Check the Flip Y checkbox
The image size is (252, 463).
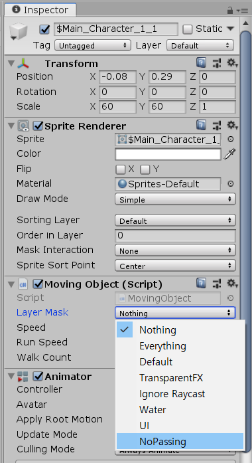[x=145, y=169]
